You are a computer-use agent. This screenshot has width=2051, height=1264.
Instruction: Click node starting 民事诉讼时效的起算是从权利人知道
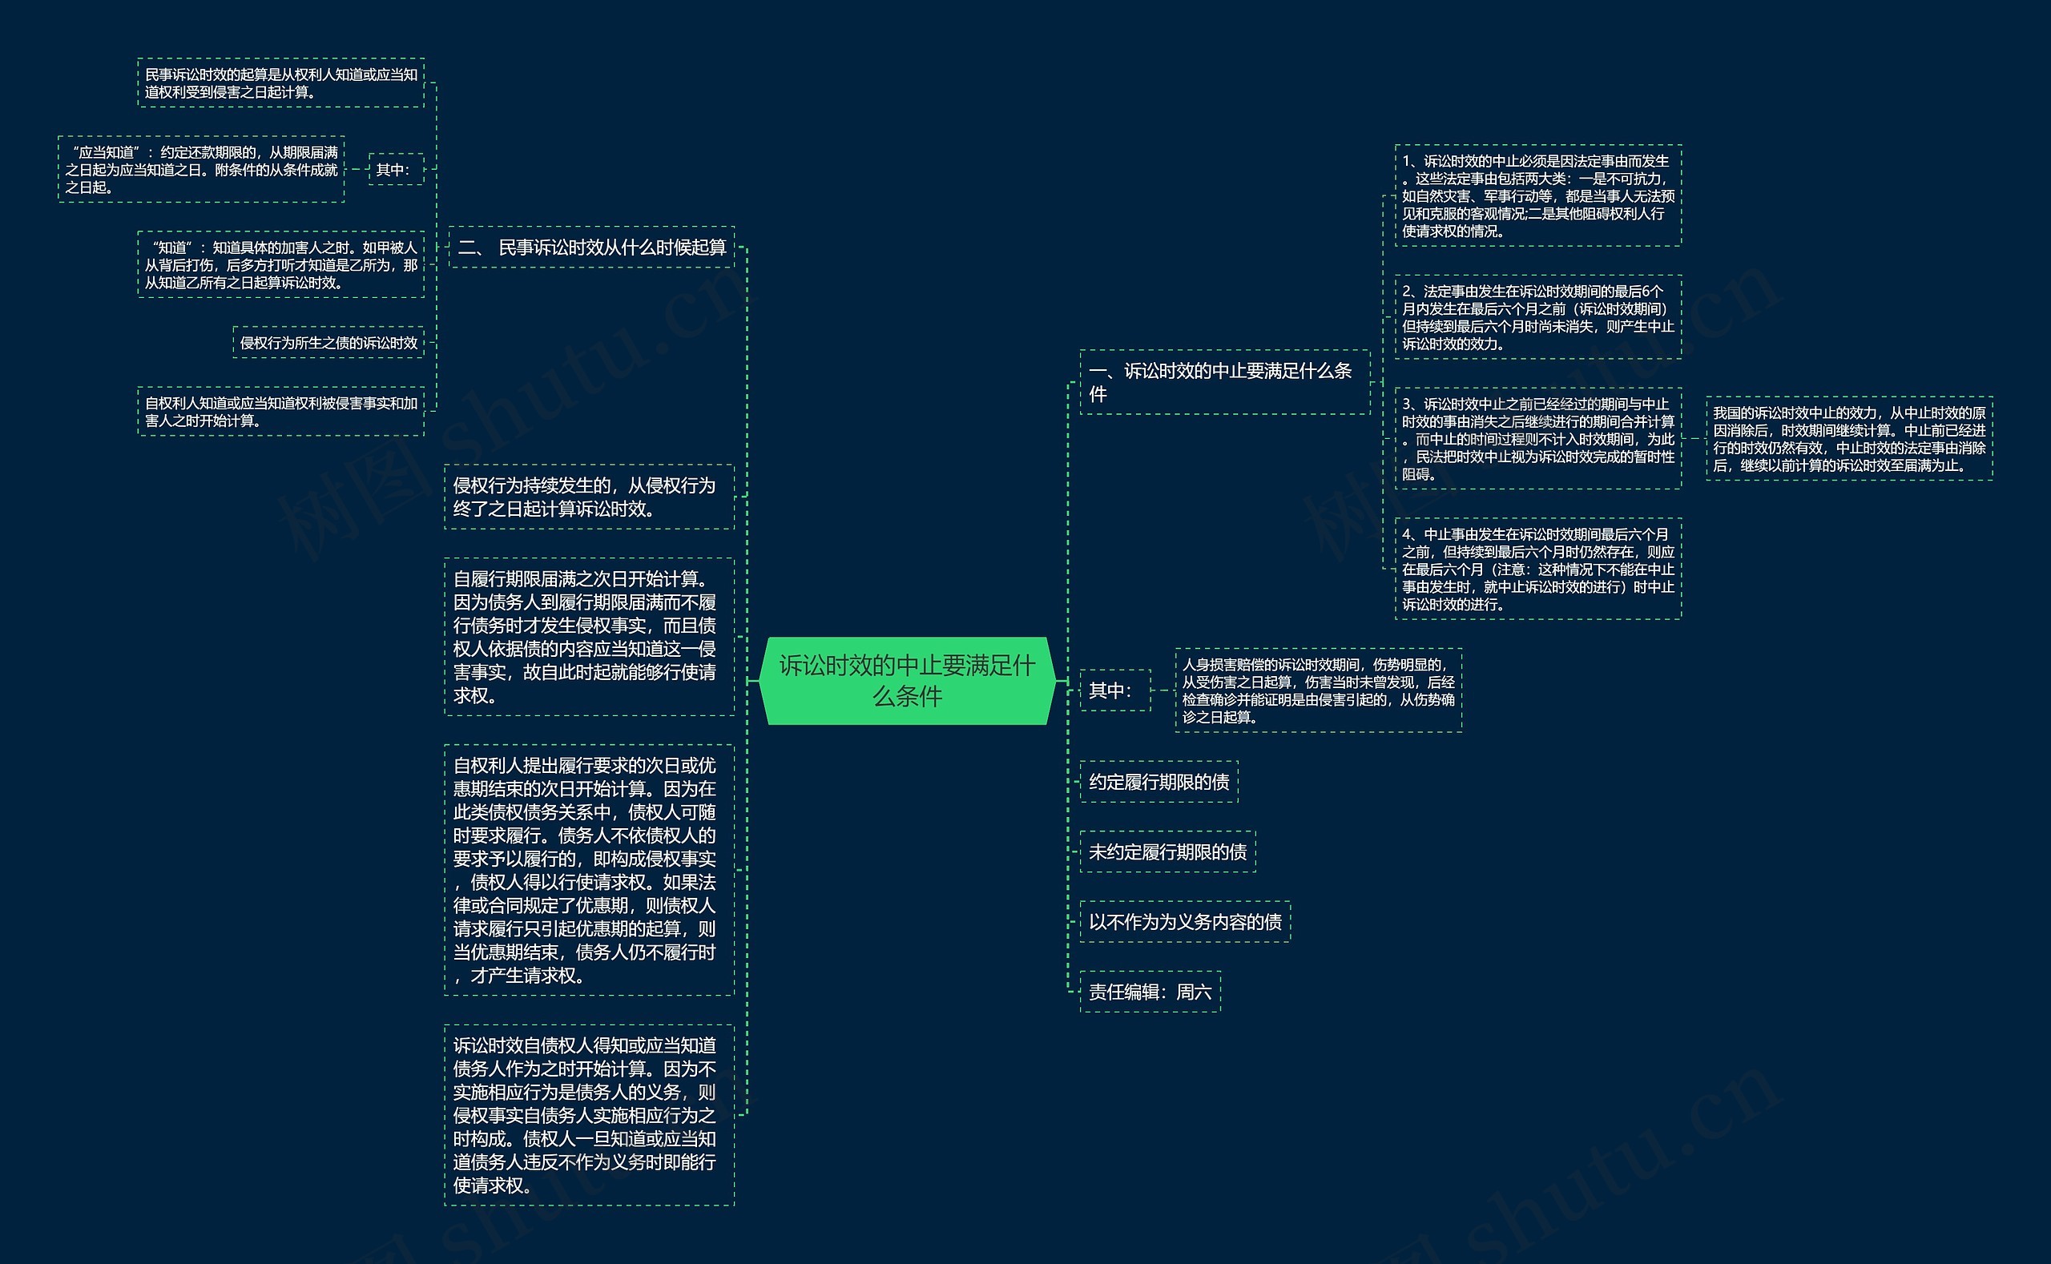pos(281,83)
